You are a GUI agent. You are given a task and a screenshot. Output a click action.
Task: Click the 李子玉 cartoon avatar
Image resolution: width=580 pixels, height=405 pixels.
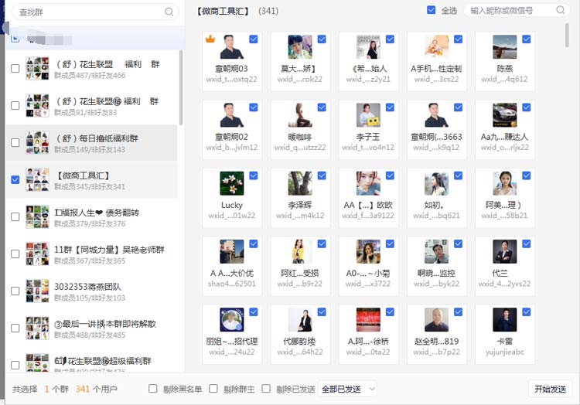point(368,115)
